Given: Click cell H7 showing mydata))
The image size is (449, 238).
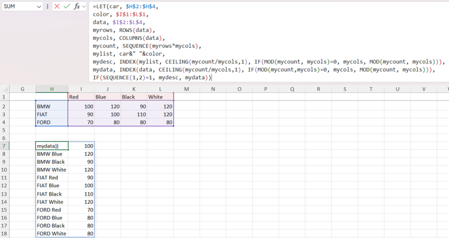Looking at the screenshot, I should point(52,146).
